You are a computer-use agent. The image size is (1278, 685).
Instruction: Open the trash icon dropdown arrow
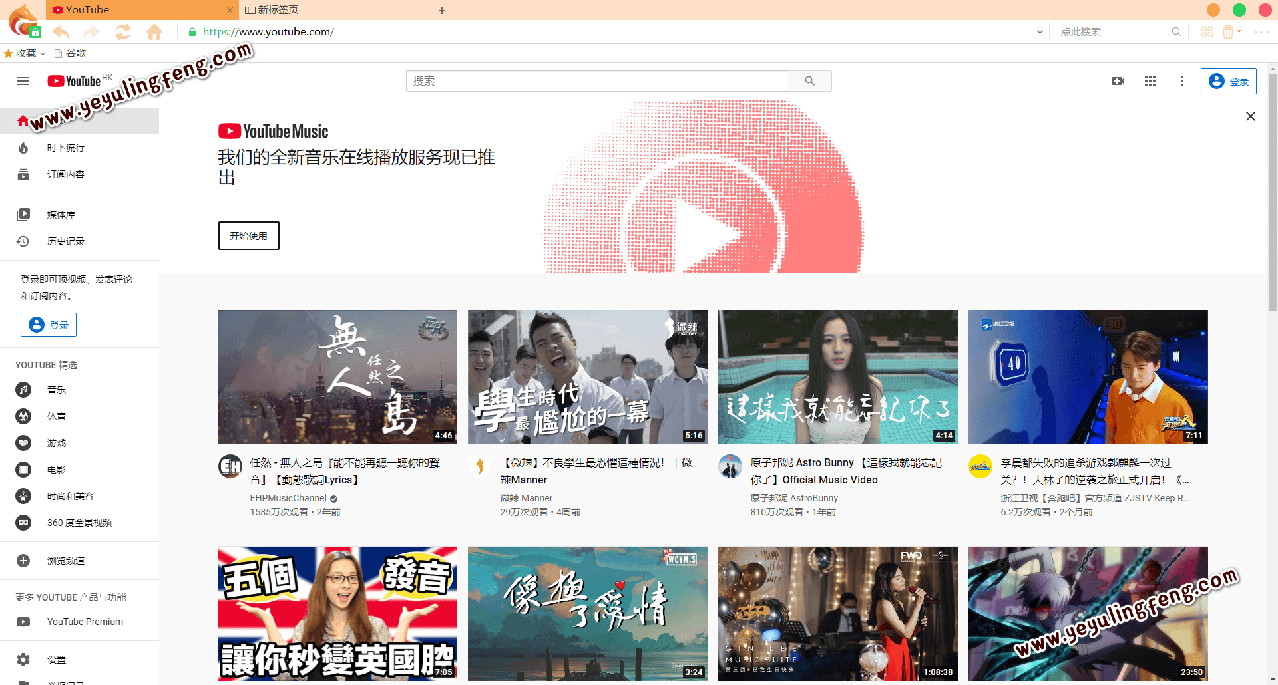pyautogui.click(x=1239, y=31)
